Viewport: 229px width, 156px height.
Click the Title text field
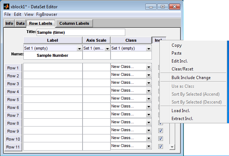80,32
